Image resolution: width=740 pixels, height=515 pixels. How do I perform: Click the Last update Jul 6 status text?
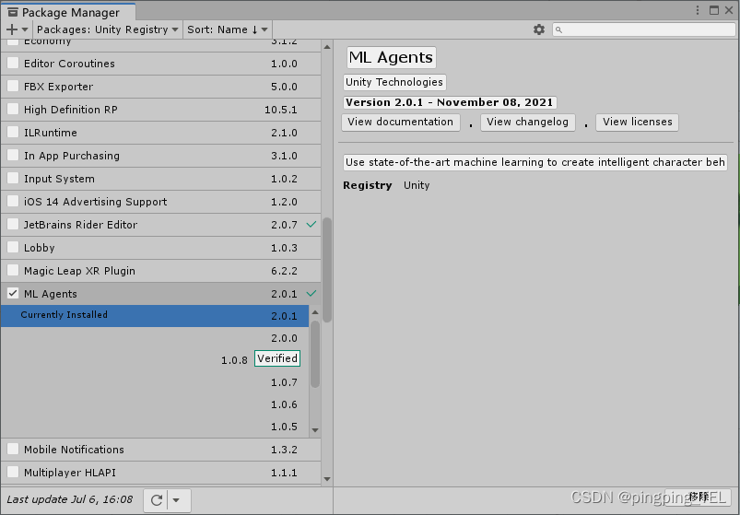(70, 499)
